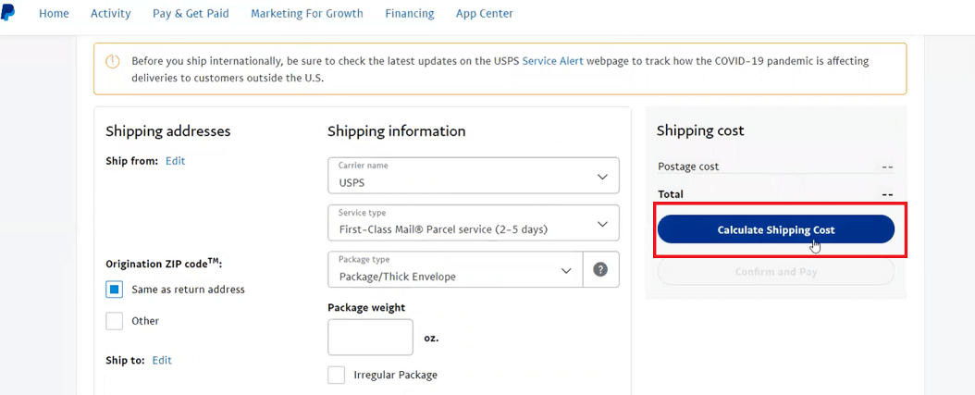
Task: Click Calculate Shipping Cost button
Action: coord(776,229)
